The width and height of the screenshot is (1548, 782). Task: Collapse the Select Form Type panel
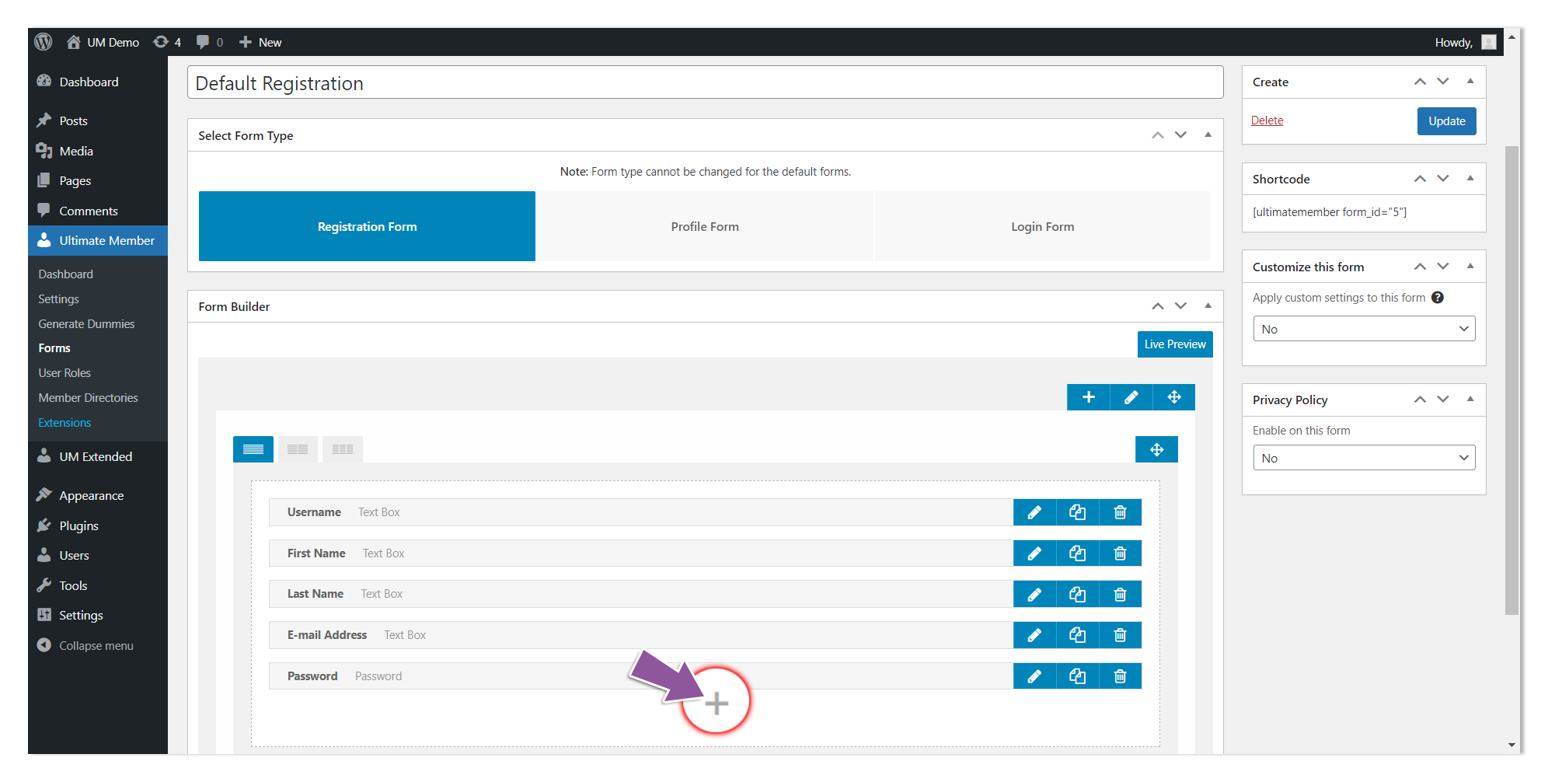point(1208,135)
